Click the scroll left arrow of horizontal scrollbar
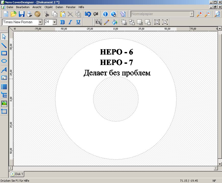 tap(11, 168)
